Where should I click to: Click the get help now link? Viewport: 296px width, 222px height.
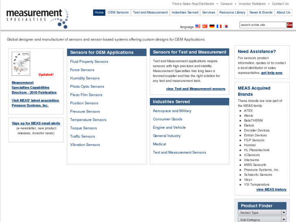click(272, 73)
